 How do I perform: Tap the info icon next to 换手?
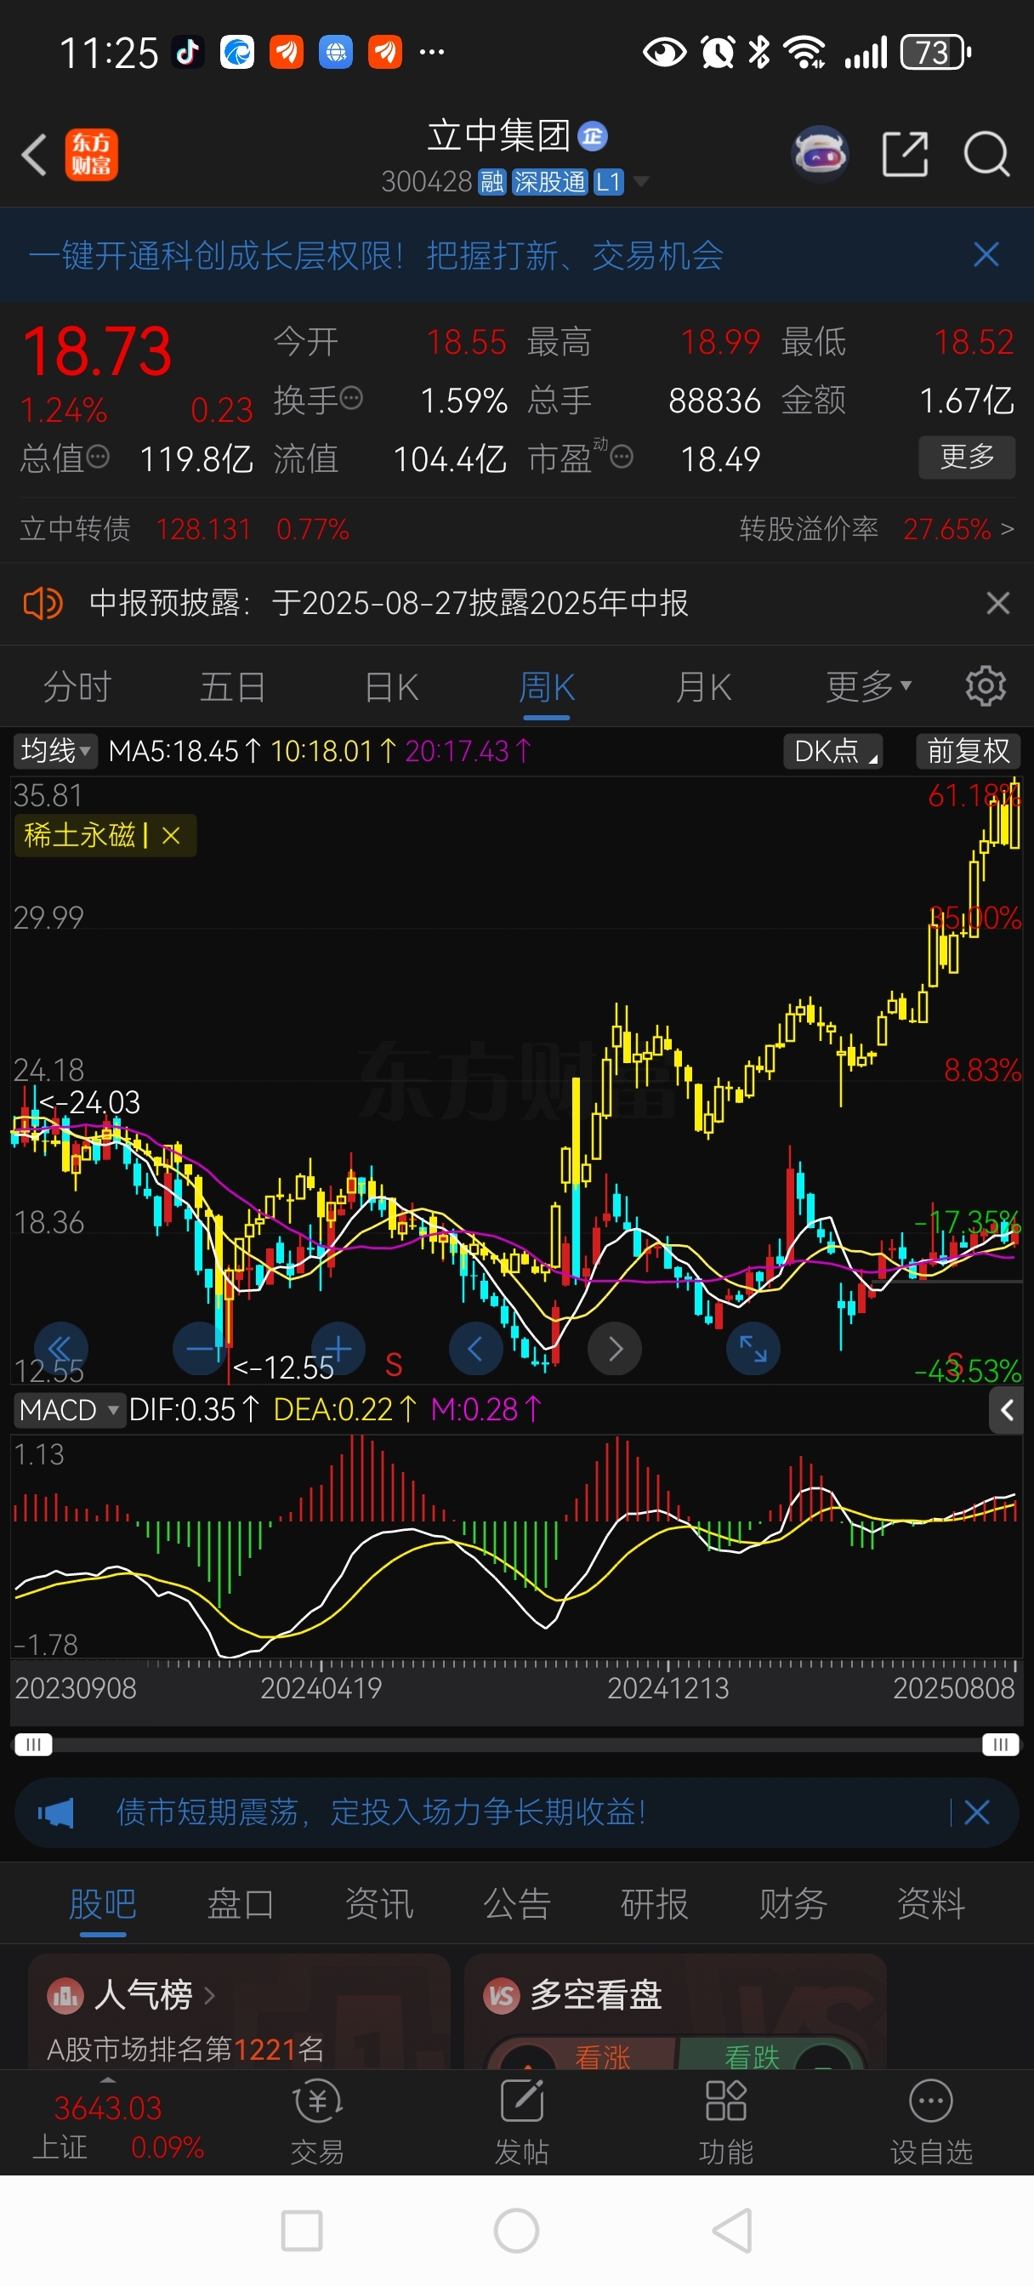351,397
